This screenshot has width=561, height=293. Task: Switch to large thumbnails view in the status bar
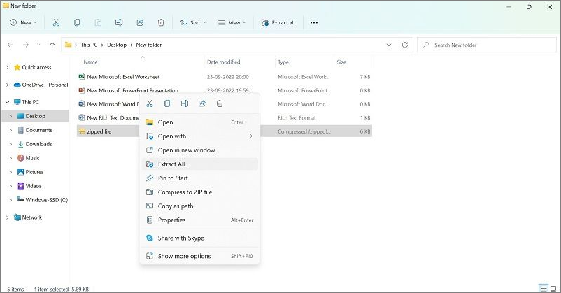coord(554,288)
